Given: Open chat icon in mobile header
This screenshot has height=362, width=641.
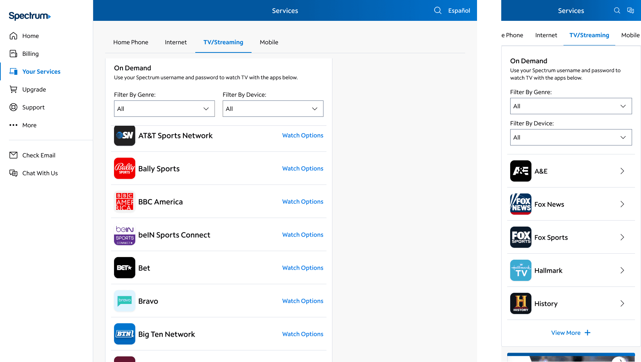Looking at the screenshot, I should coord(631,10).
